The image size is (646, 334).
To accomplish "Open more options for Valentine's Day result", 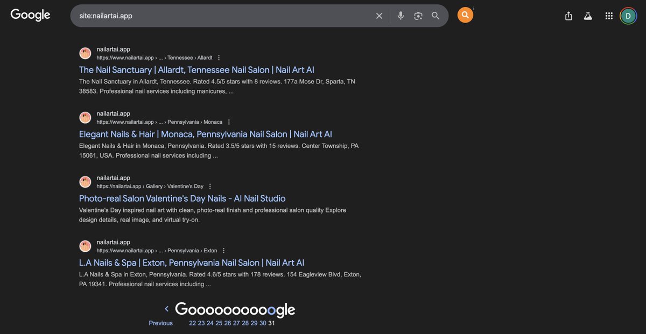I will point(210,186).
